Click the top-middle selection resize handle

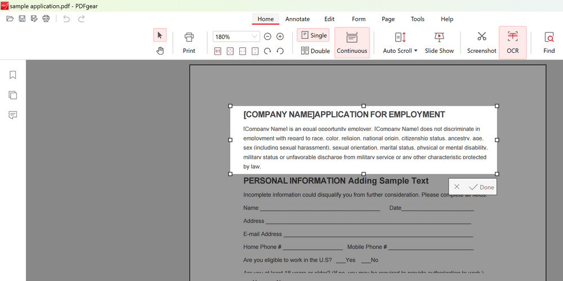coord(363,106)
